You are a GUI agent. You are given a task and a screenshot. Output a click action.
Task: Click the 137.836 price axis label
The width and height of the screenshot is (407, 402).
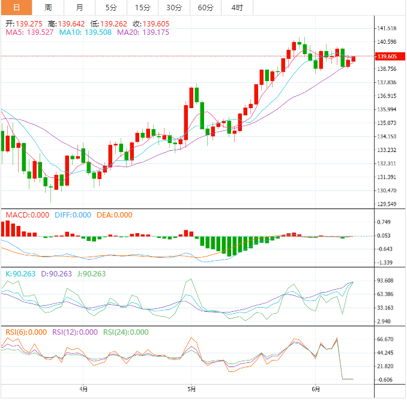tap(387, 82)
